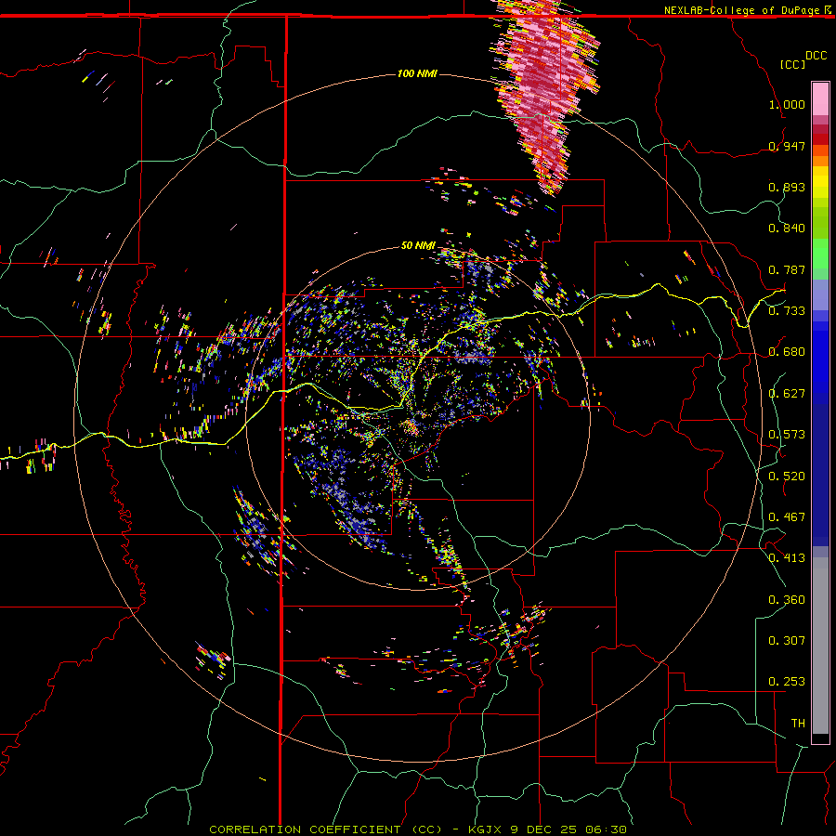Click the NEXLAB-College of DuPage watermark text

coord(742,10)
